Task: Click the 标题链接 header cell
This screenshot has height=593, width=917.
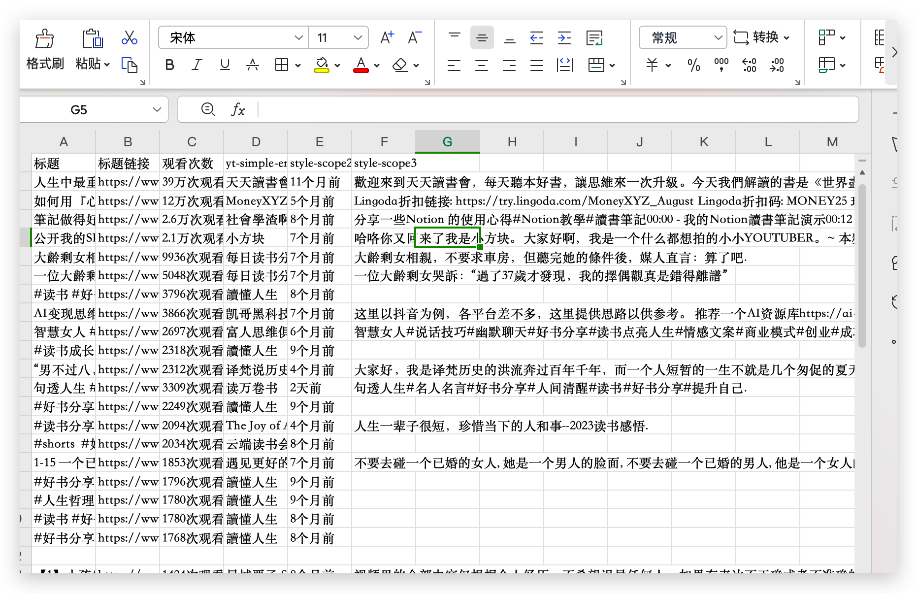Action: tap(128, 164)
